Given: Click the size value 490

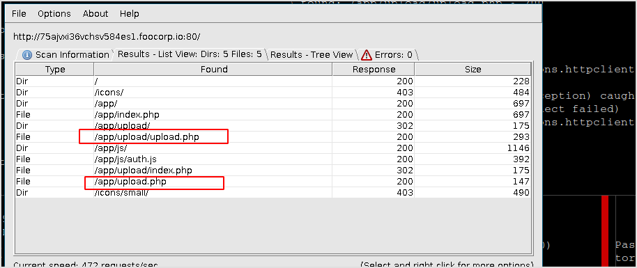Looking at the screenshot, I should [521, 192].
